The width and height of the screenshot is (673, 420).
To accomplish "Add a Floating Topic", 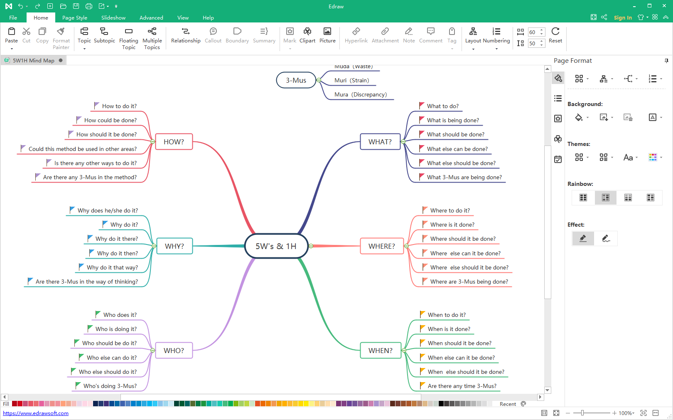I will [x=128, y=37].
